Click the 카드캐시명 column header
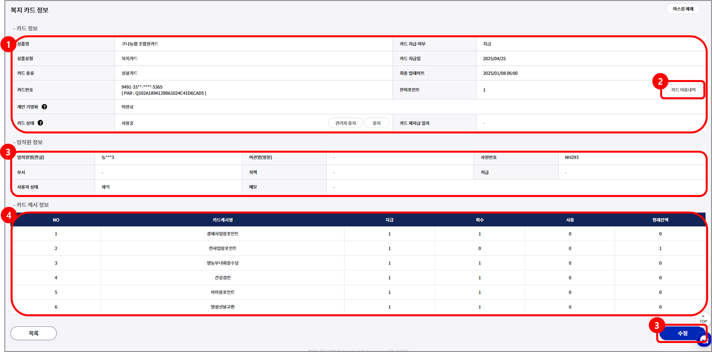Viewport: 712px width, 352px height. [x=223, y=220]
